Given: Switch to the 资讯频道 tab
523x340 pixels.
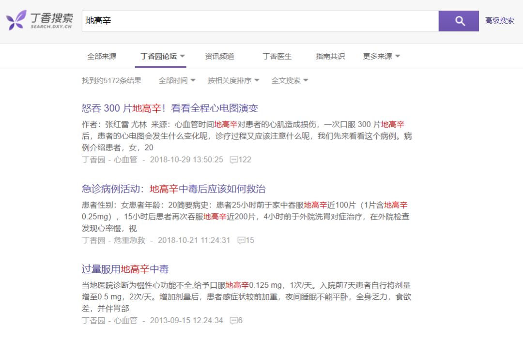Looking at the screenshot, I should 219,56.
